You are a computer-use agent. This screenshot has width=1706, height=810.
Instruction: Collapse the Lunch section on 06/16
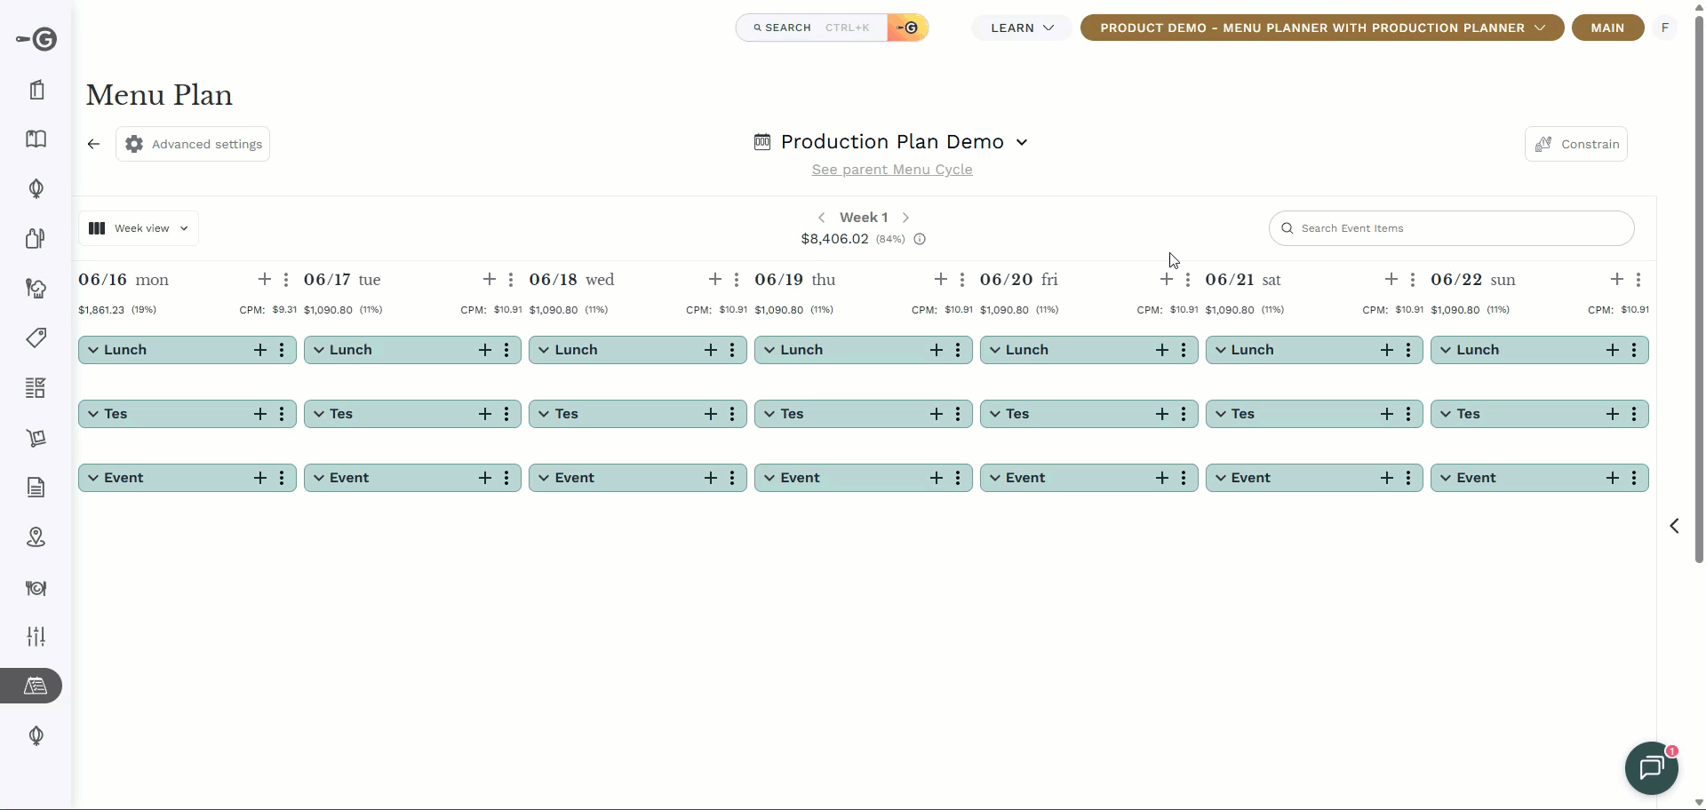(93, 350)
